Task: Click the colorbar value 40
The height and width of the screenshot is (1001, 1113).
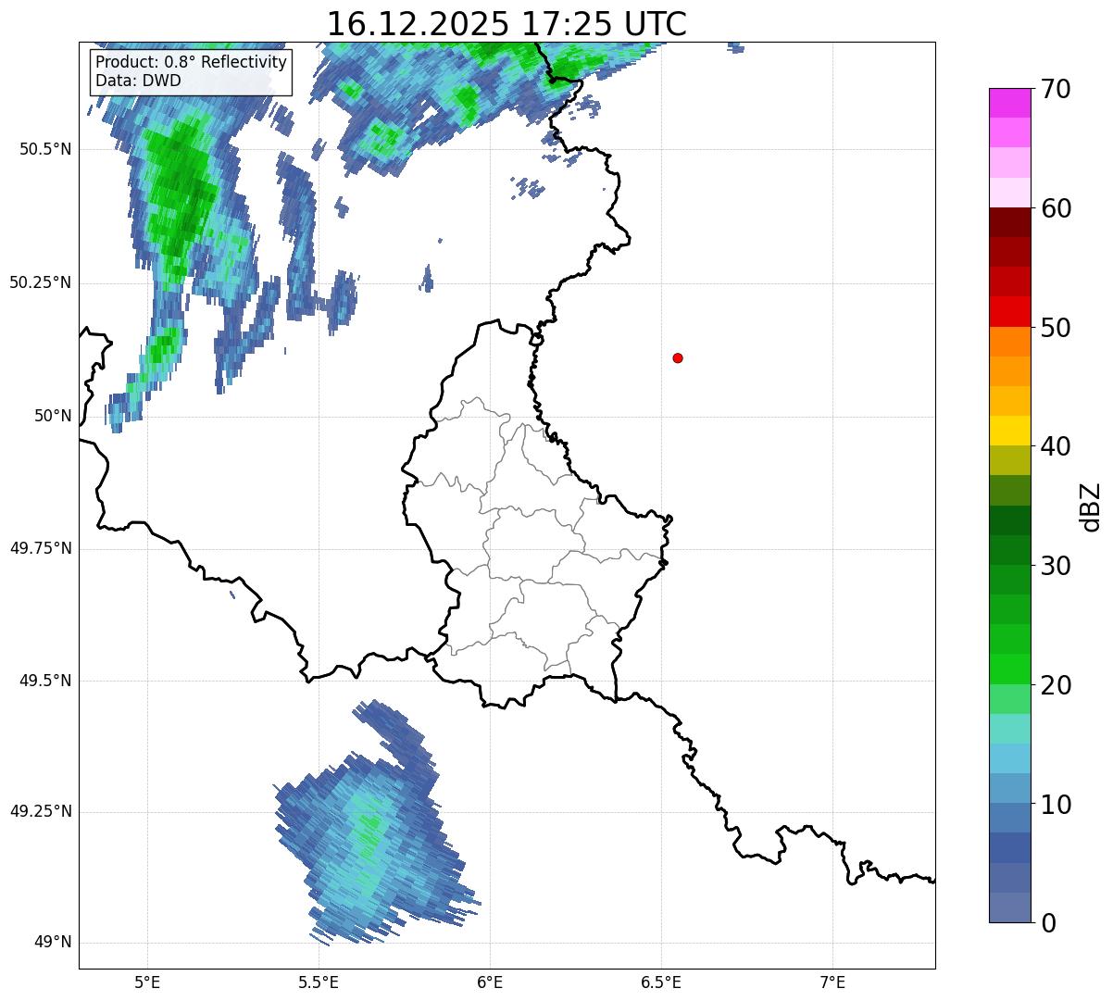Action: coord(1056,446)
